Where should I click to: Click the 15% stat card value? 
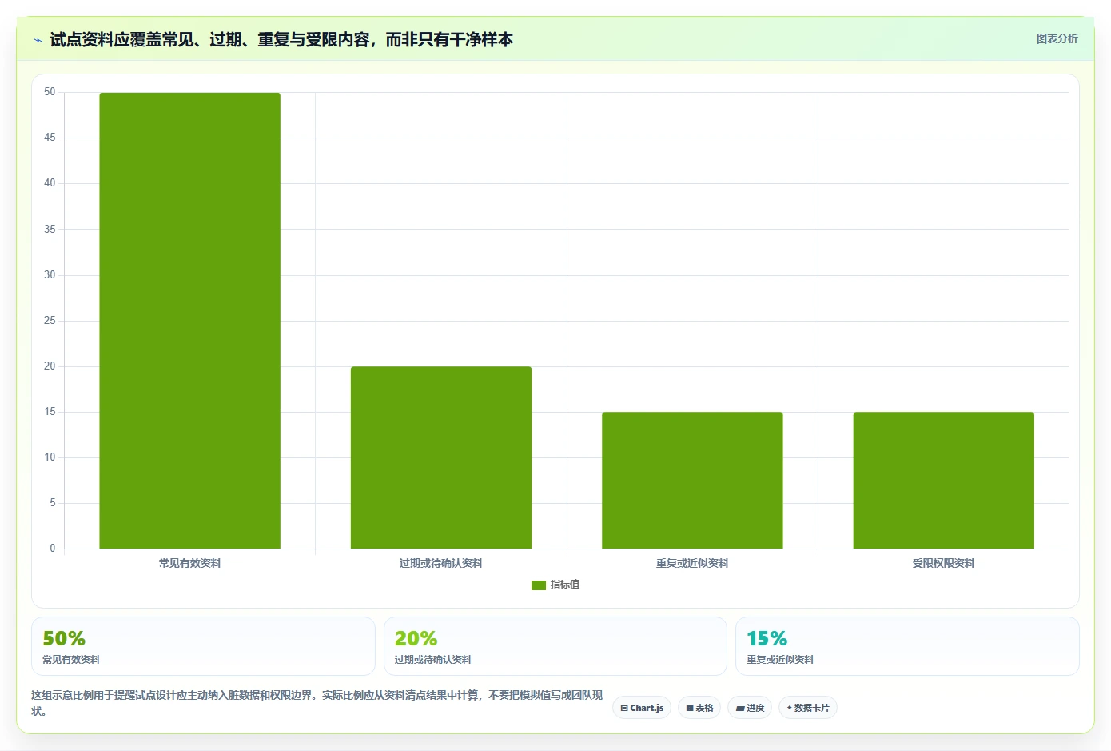click(x=767, y=638)
